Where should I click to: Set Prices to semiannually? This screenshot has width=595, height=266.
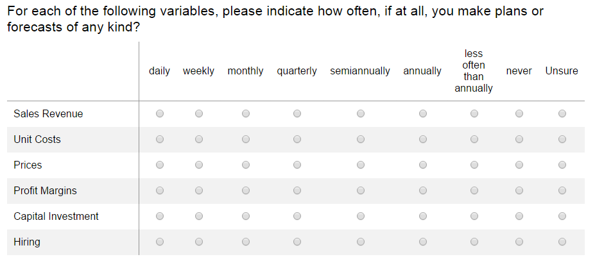[x=361, y=165]
